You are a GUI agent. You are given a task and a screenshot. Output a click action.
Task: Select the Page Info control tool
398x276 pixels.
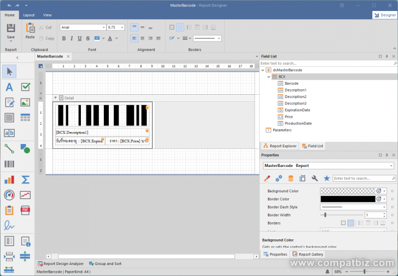click(25, 241)
